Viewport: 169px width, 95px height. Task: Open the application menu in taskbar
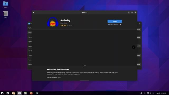click(x=2, y=93)
